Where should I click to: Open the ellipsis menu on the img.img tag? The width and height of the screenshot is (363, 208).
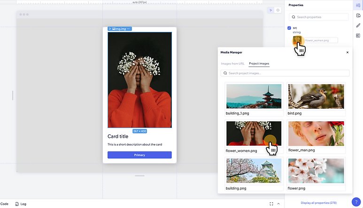click(129, 29)
